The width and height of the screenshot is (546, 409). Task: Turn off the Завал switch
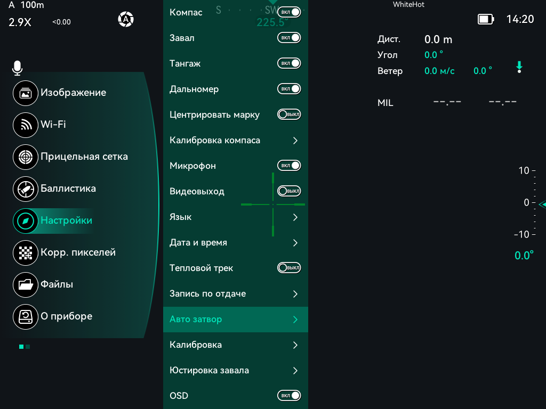[289, 38]
